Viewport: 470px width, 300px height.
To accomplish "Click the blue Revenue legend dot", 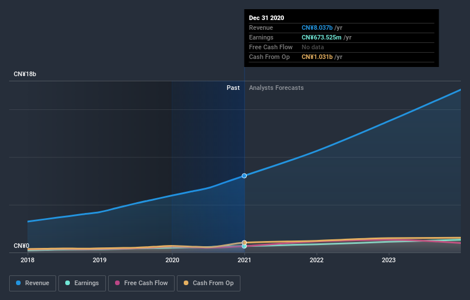I will [18, 283].
